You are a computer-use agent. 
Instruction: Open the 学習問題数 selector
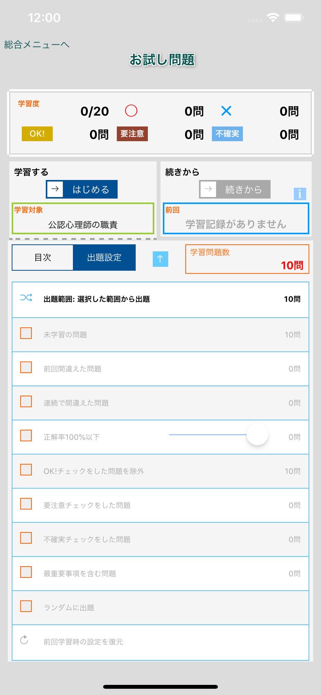(x=247, y=259)
